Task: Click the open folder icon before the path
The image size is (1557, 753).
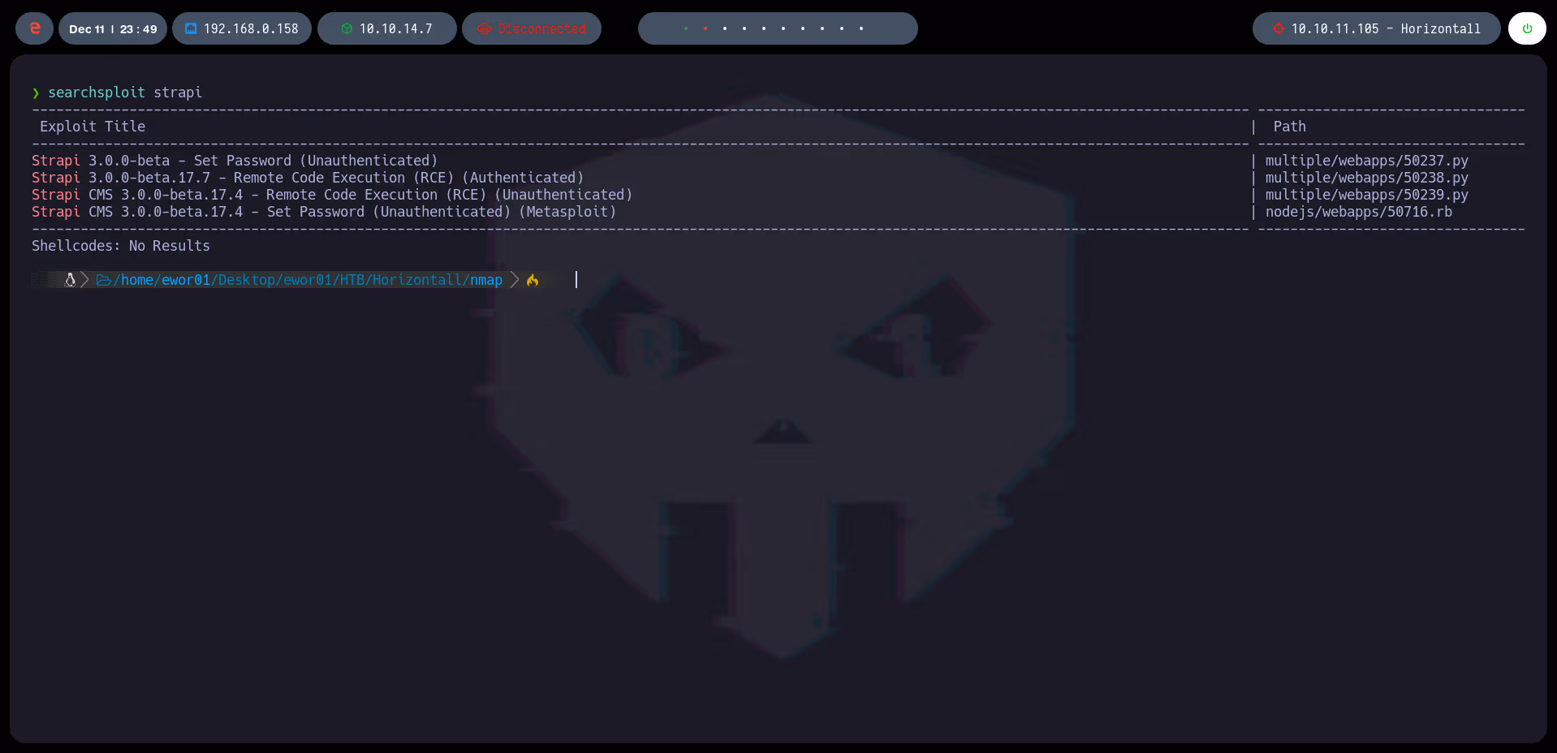Action: tap(102, 280)
